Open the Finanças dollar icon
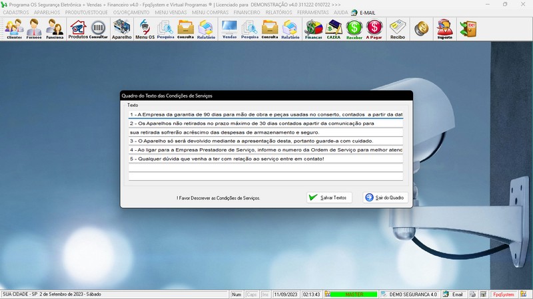 (x=313, y=29)
